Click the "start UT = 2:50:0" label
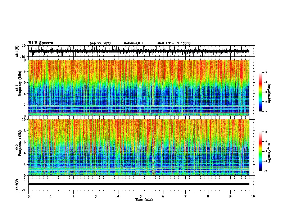The width and height of the screenshot is (285, 220). (174, 43)
